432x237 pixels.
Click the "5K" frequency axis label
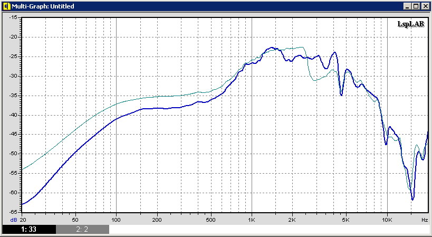click(346, 220)
